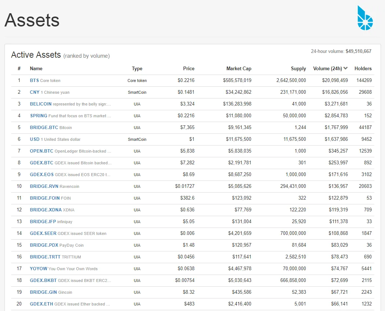Viewport: 385px width, 311px height.
Task: Open the BRIDGE.FOIN asset link
Action: click(45, 198)
